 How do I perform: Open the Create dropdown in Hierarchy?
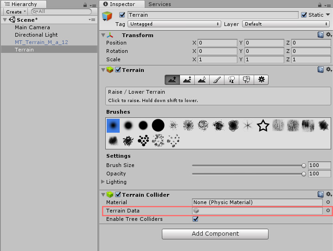[15, 12]
